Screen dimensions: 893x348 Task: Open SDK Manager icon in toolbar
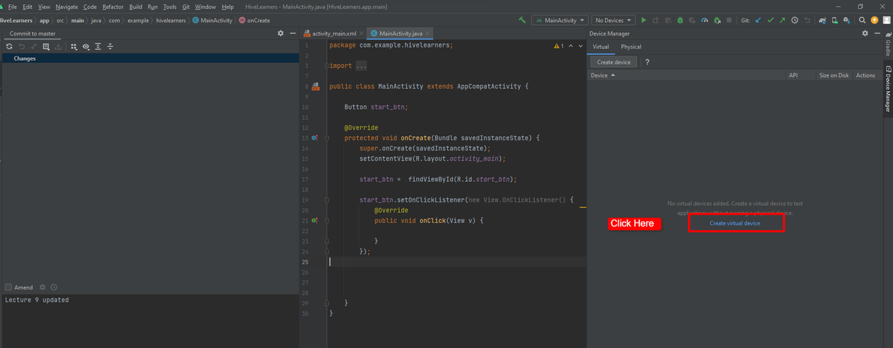pyautogui.click(x=846, y=20)
